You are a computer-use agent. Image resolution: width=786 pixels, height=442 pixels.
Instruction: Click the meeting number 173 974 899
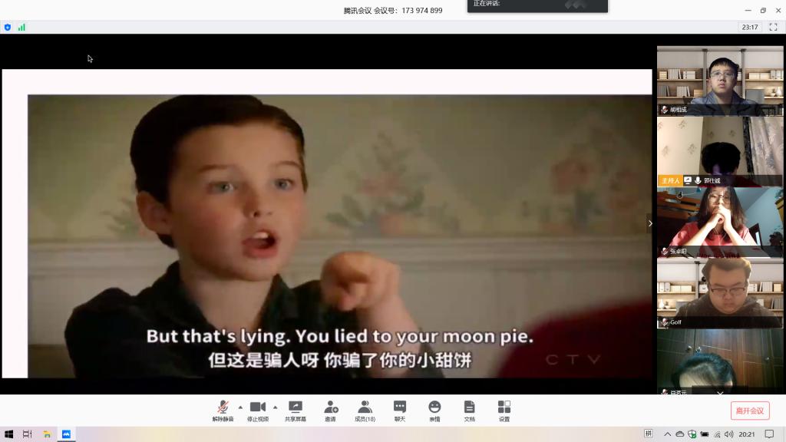pos(421,11)
